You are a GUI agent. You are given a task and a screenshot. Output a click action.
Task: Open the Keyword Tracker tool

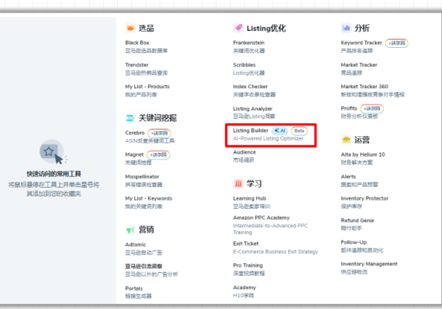tap(362, 43)
